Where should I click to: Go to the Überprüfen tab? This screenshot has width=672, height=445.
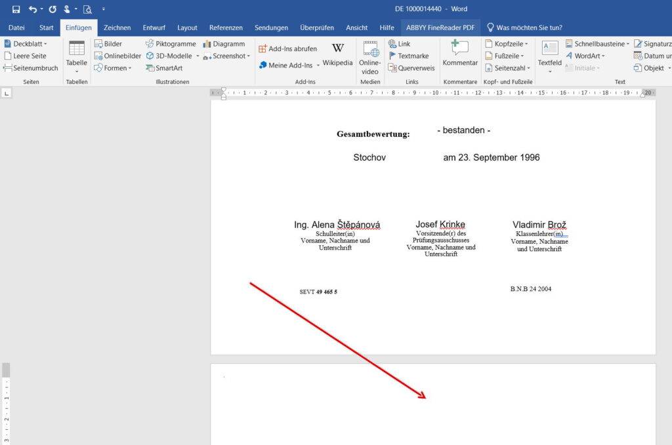(317, 28)
